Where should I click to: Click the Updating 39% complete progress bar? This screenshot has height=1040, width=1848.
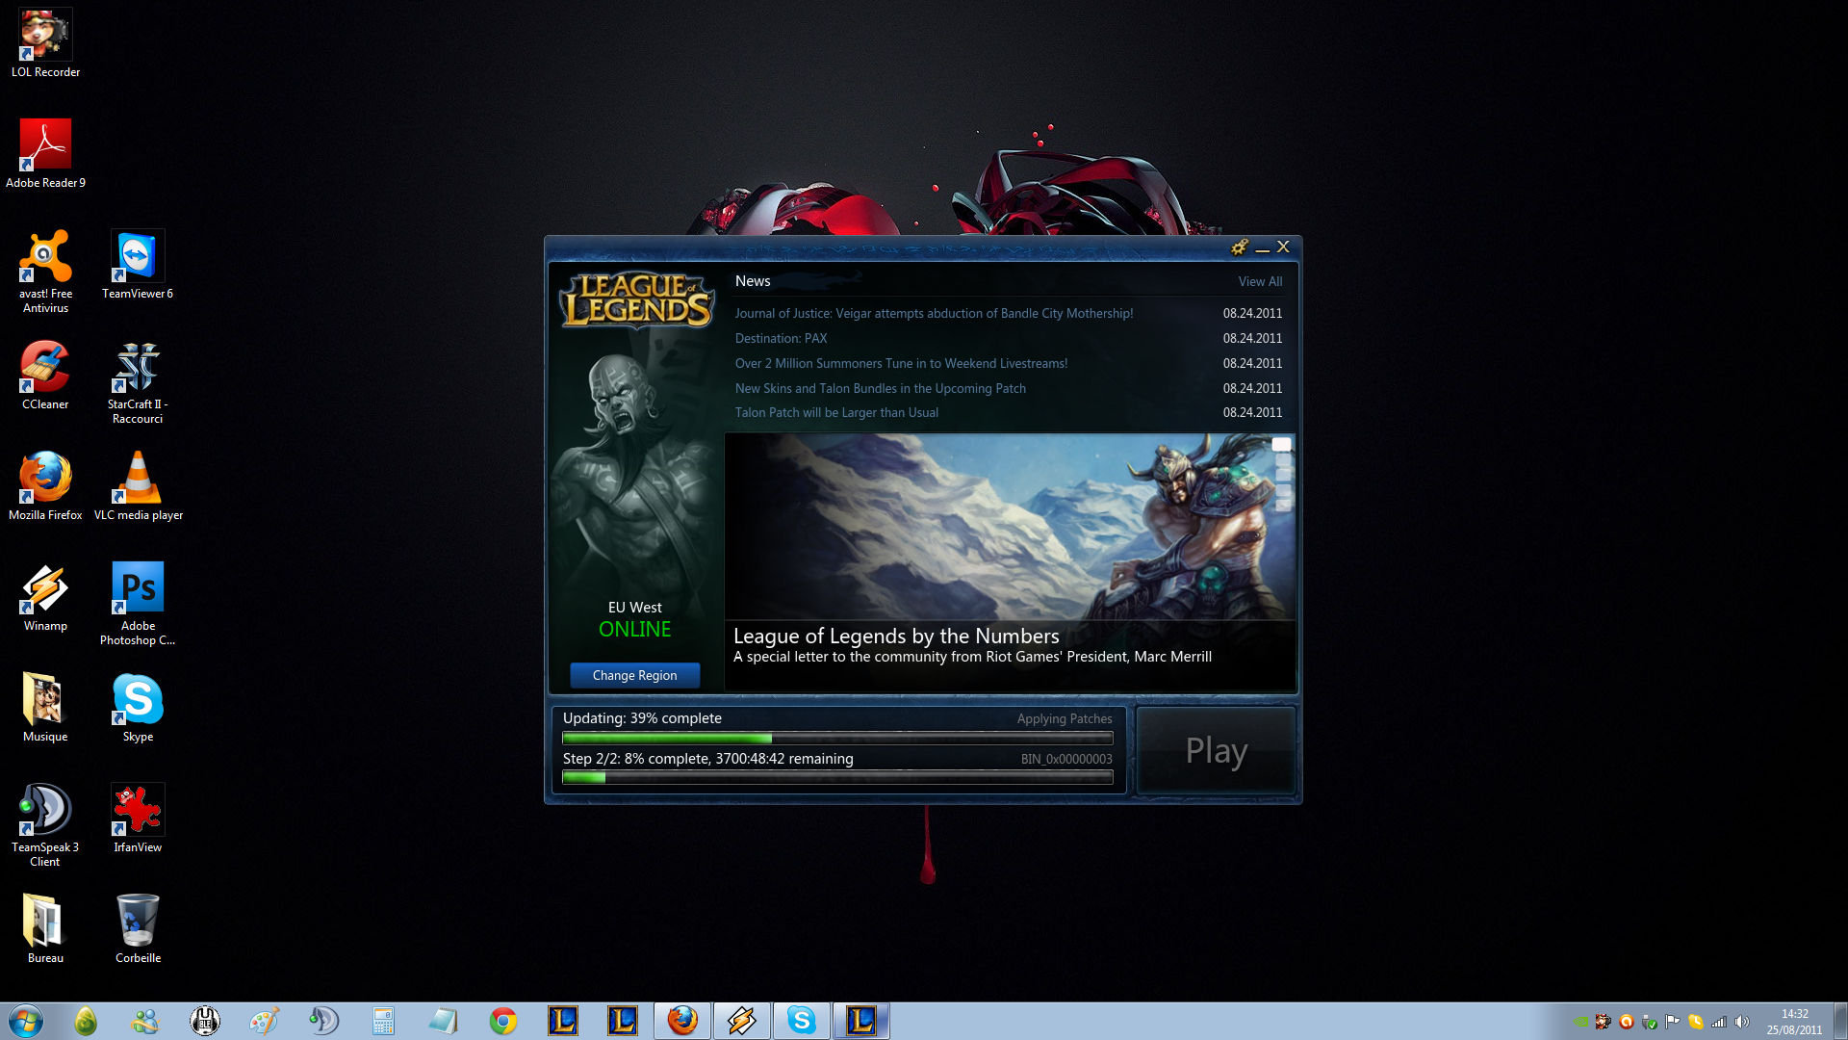pos(837,739)
